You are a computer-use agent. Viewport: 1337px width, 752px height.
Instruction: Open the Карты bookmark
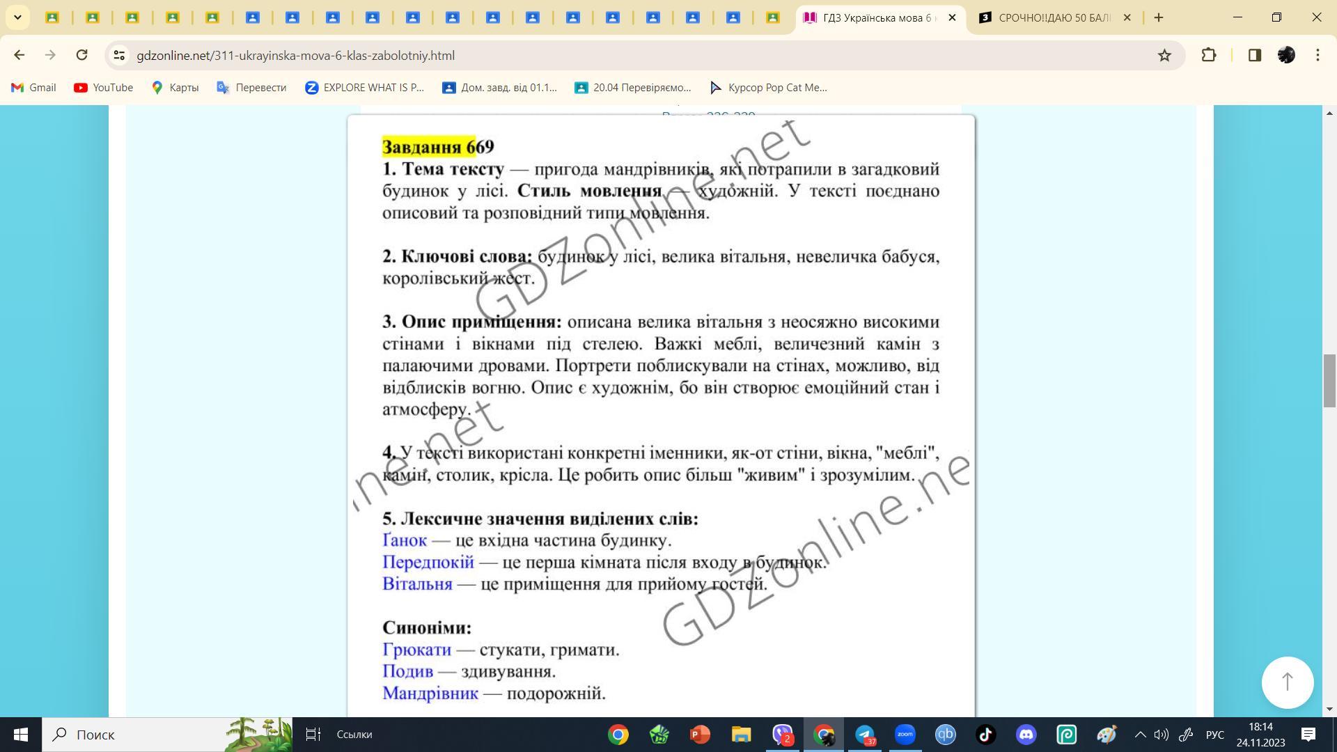click(x=175, y=87)
